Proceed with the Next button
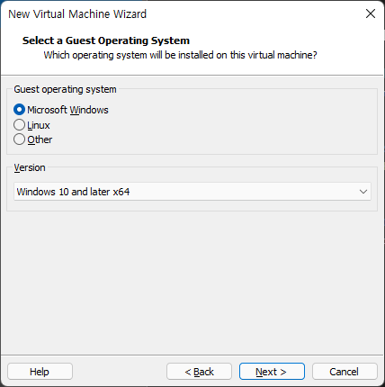385x387 pixels. [272, 372]
